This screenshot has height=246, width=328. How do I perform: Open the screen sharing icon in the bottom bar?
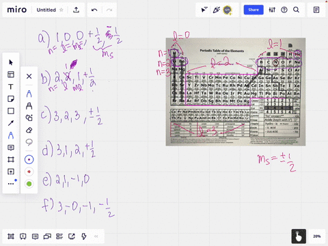(x=72, y=236)
